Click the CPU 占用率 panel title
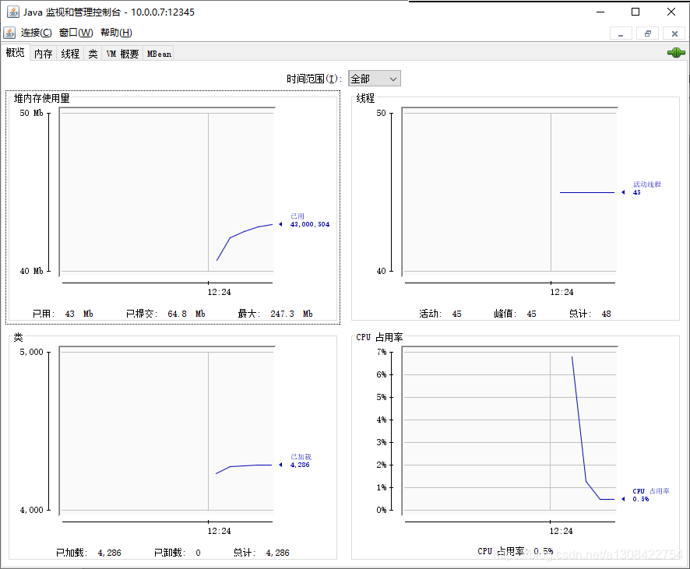This screenshot has height=569, width=690. coord(379,337)
